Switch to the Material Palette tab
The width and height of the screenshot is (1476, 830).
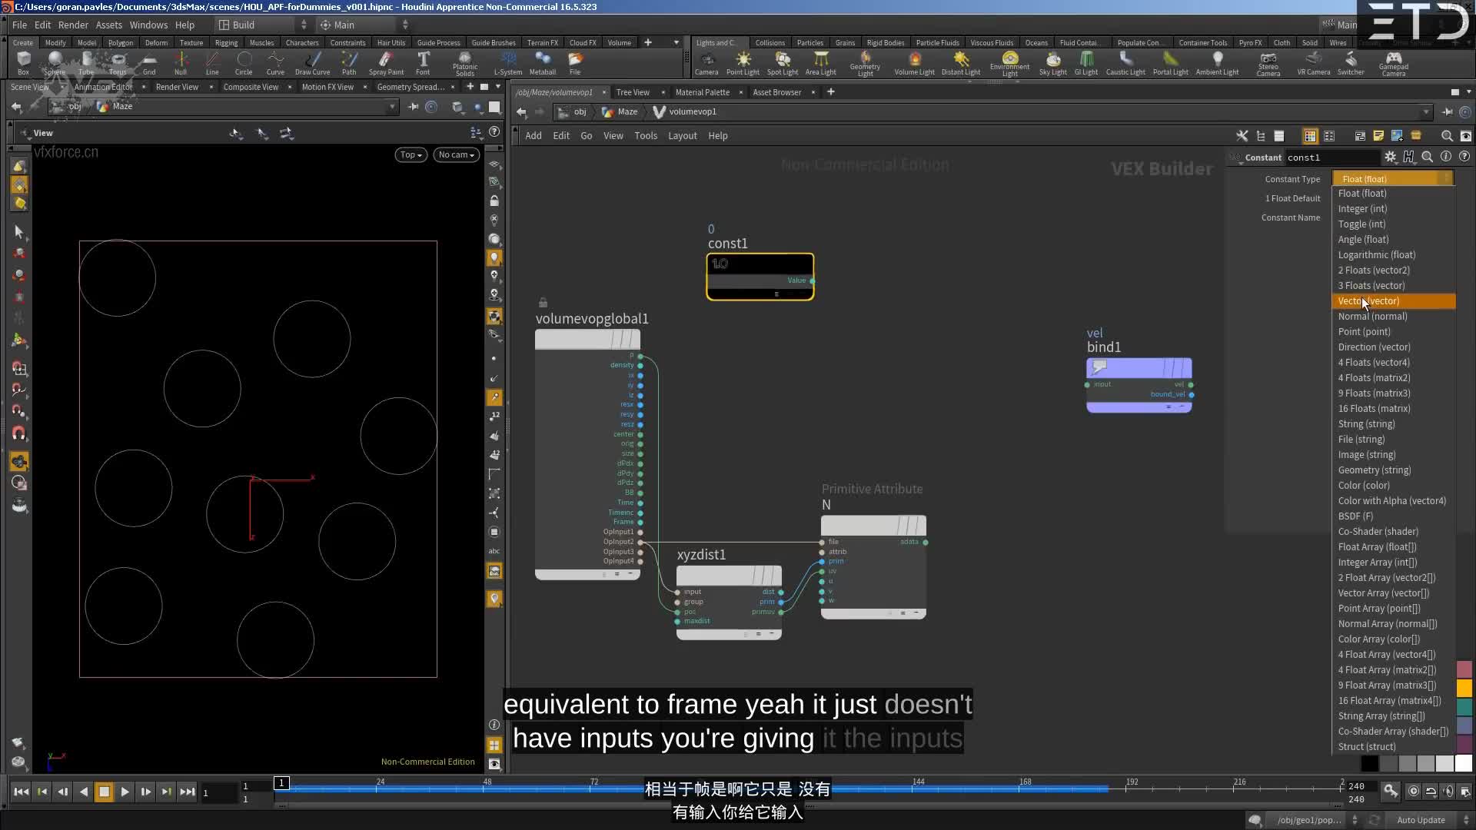tap(701, 92)
